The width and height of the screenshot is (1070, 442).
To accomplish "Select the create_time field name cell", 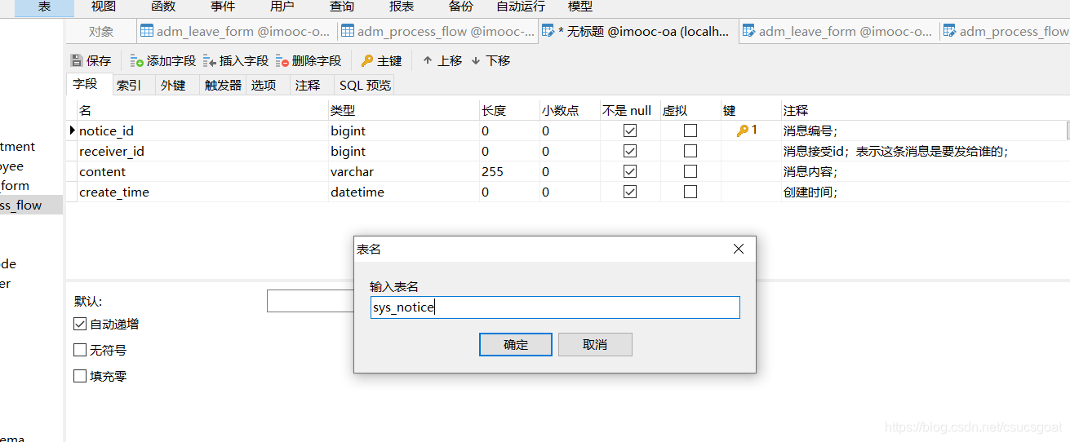I will (x=202, y=192).
